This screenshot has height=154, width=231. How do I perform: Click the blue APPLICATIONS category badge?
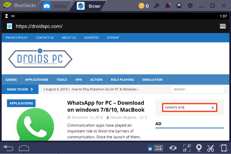[21, 103]
